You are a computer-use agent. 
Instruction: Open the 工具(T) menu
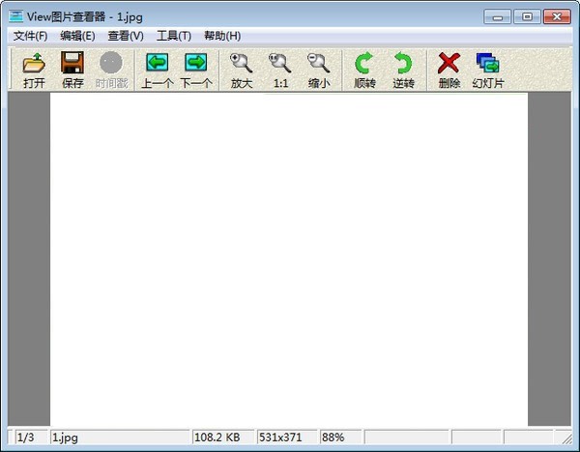pos(174,36)
